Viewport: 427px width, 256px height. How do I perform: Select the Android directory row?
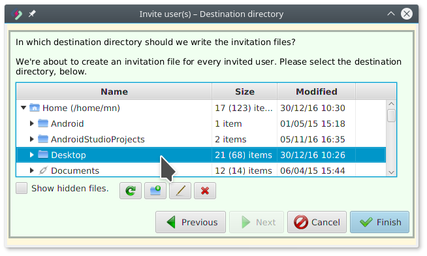[201, 123]
